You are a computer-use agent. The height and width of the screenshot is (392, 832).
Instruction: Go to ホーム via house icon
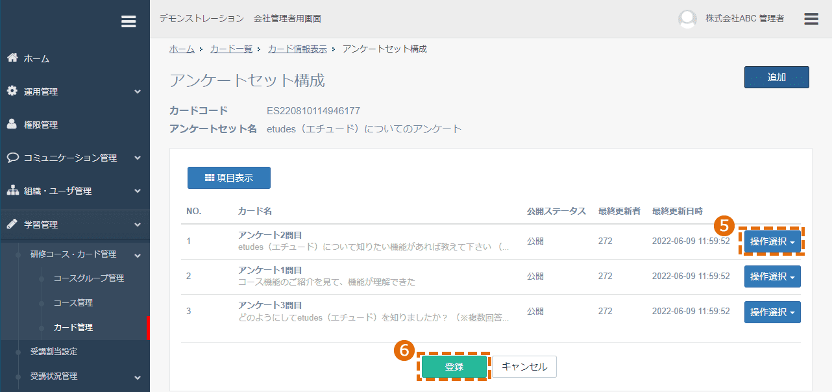pos(12,58)
